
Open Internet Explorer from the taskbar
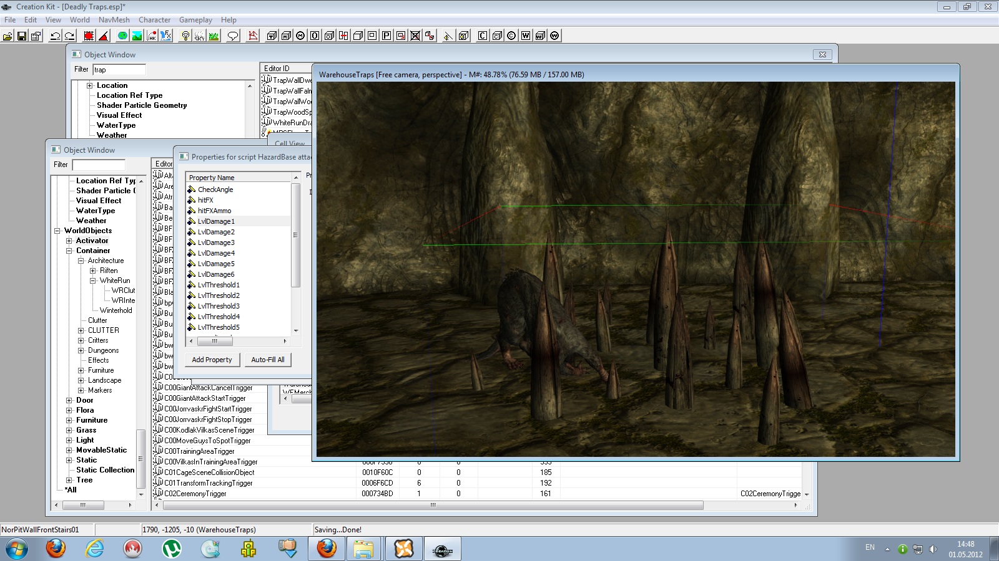coord(95,549)
